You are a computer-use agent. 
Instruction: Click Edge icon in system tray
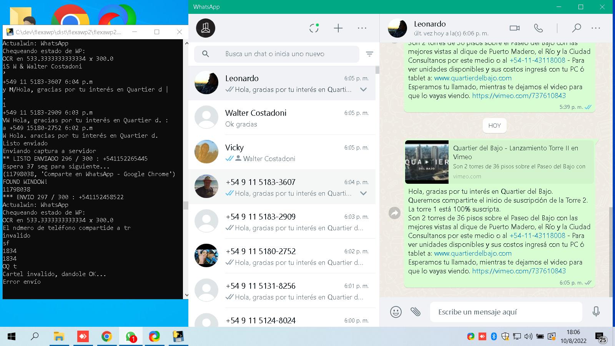point(471,337)
